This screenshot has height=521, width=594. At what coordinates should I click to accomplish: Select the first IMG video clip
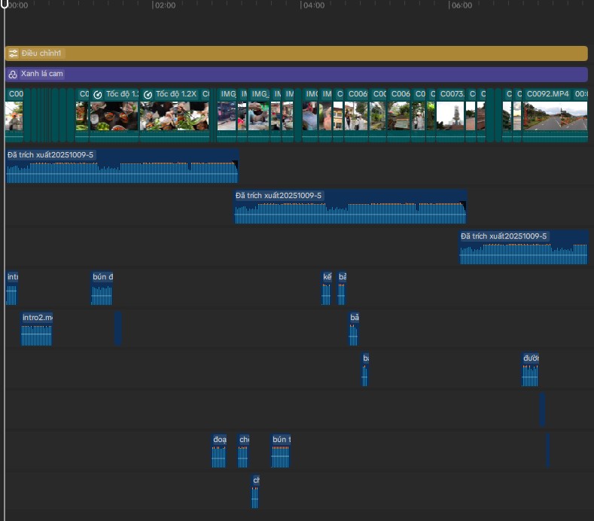(227, 115)
